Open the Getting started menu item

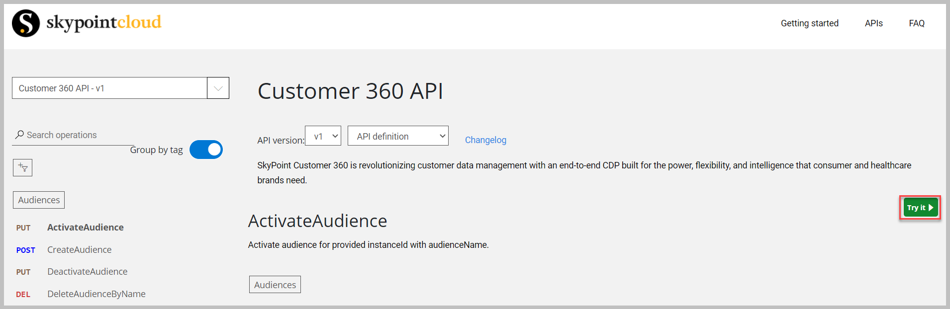(x=809, y=23)
